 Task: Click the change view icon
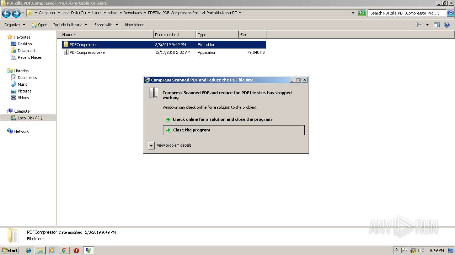tap(419, 25)
